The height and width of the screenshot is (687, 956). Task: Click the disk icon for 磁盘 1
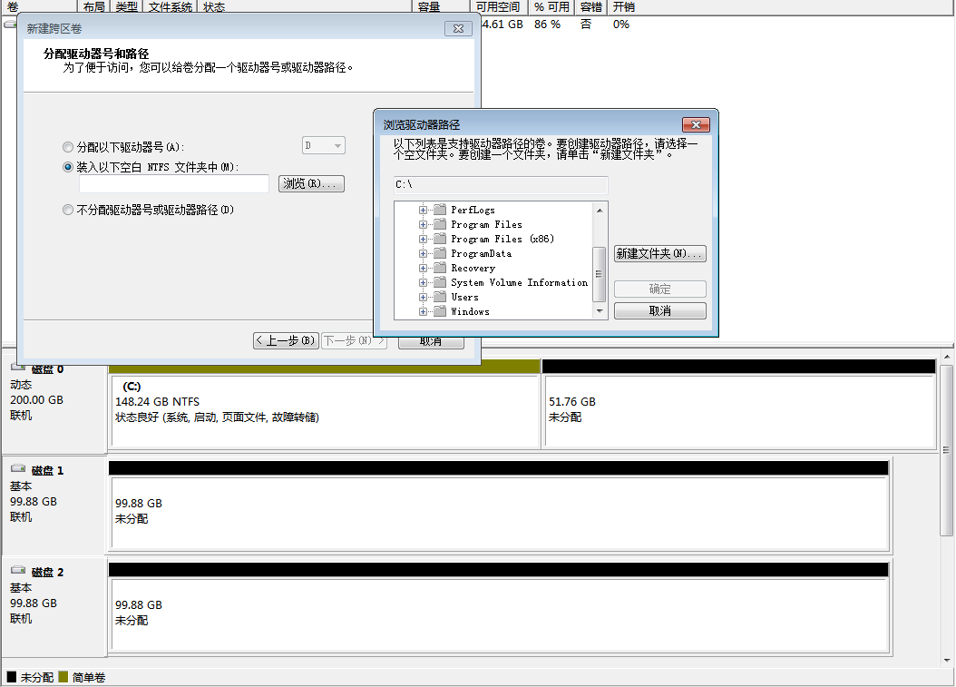pos(18,469)
